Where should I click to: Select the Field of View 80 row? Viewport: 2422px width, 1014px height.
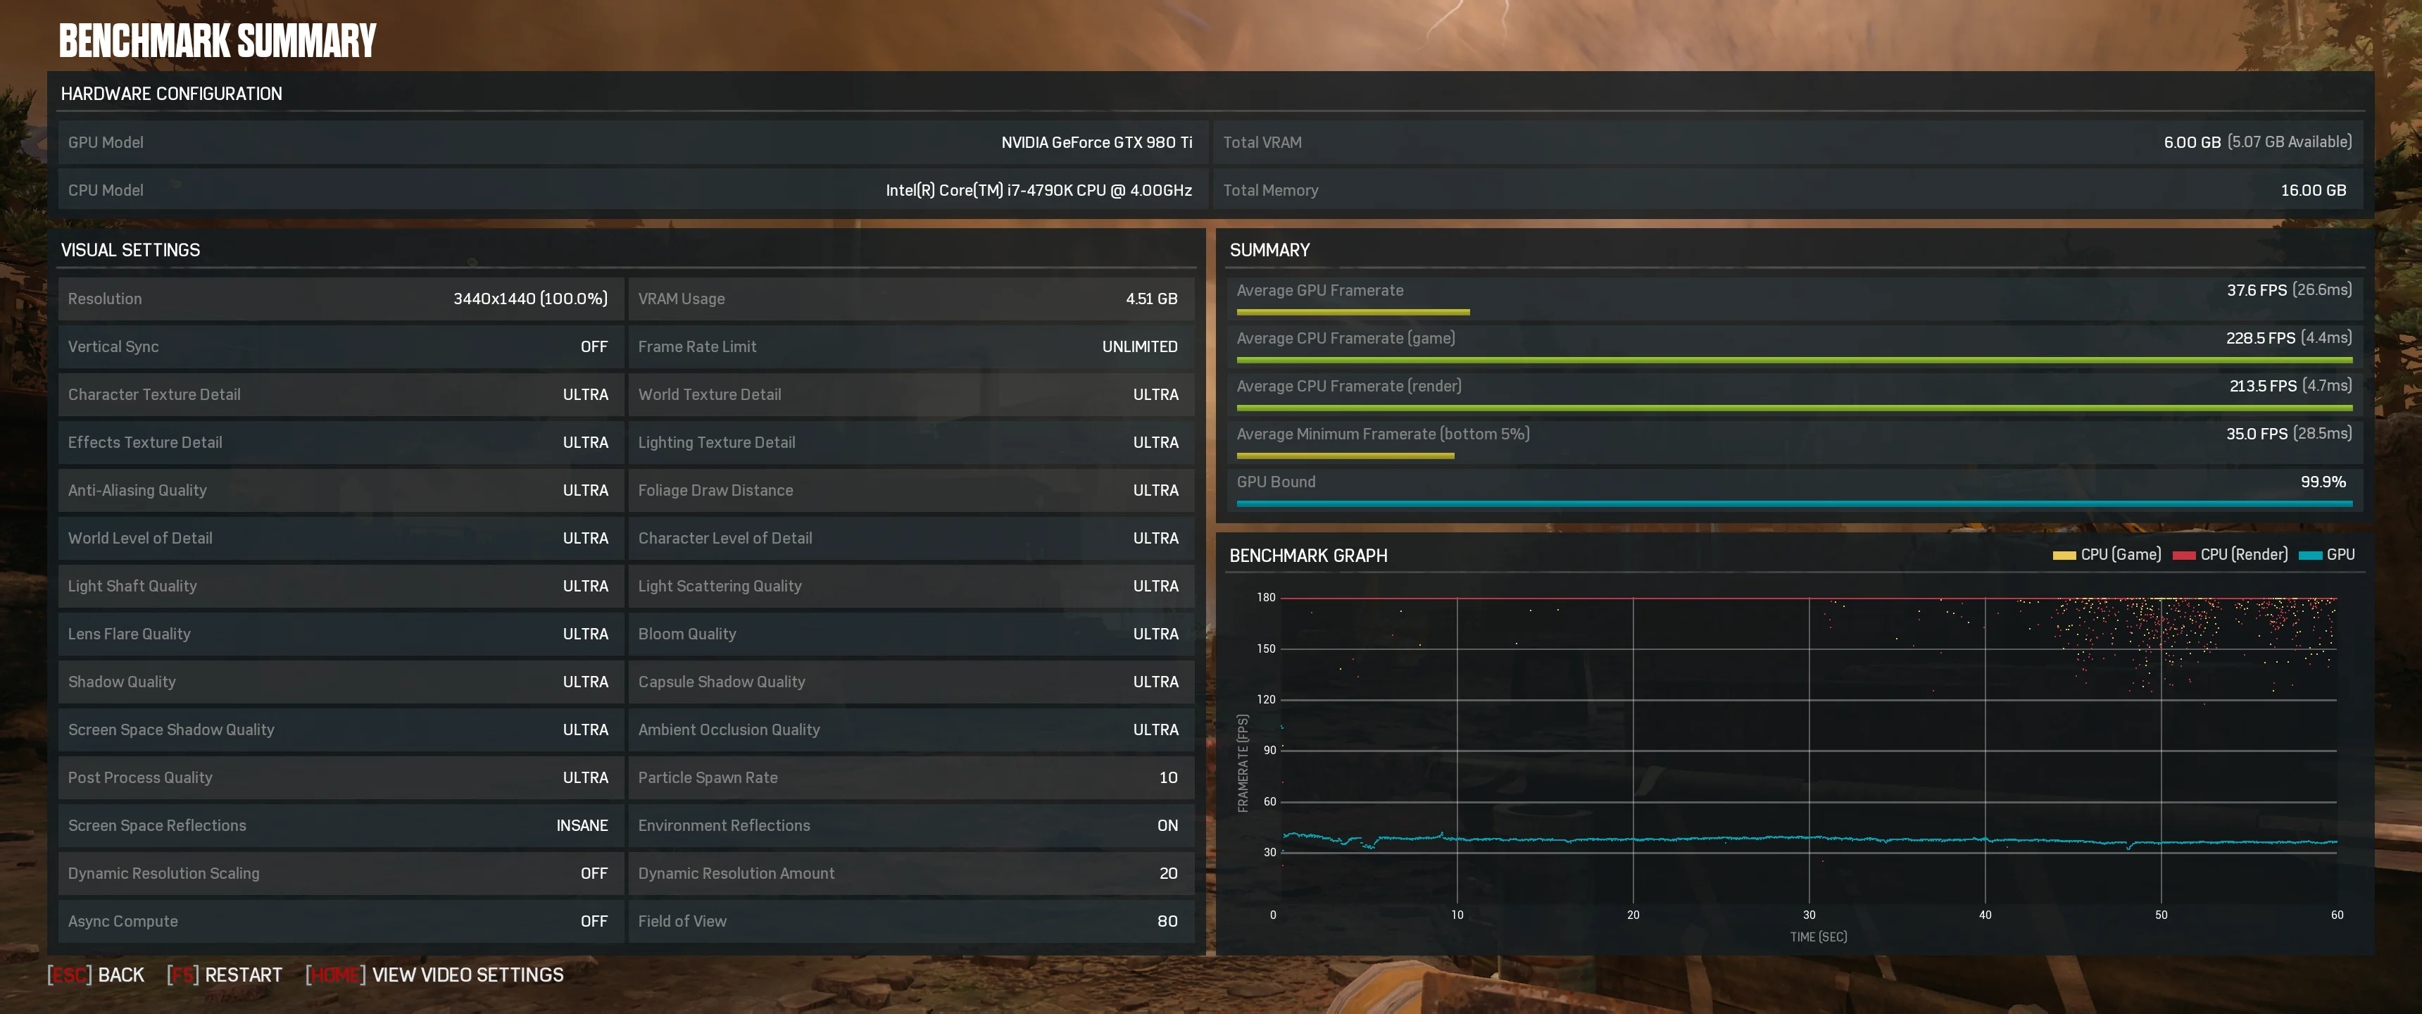(x=910, y=921)
